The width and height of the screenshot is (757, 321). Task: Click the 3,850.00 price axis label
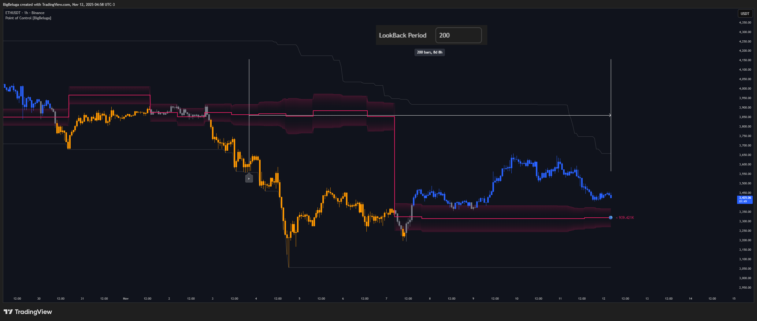pos(745,117)
